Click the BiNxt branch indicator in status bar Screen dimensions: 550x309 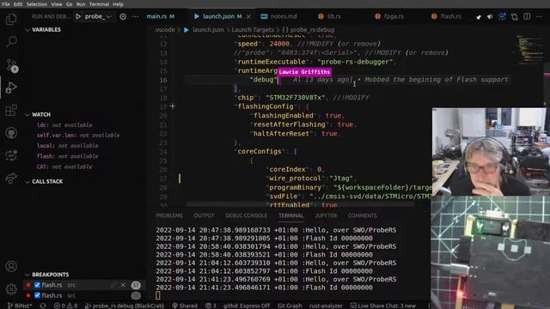click(x=20, y=306)
